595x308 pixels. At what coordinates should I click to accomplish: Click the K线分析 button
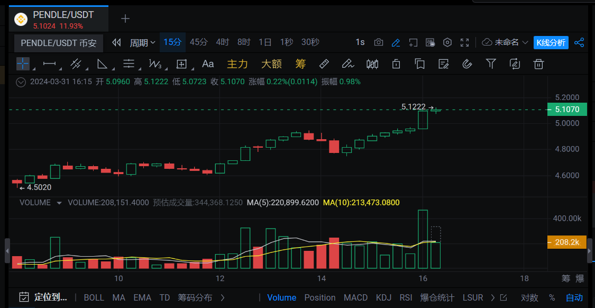551,42
